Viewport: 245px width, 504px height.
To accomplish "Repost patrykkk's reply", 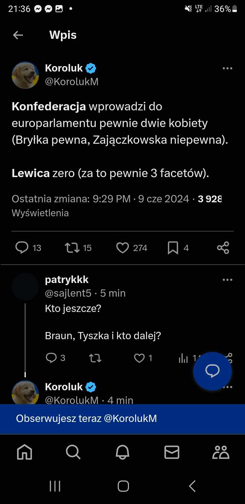I will point(95,358).
